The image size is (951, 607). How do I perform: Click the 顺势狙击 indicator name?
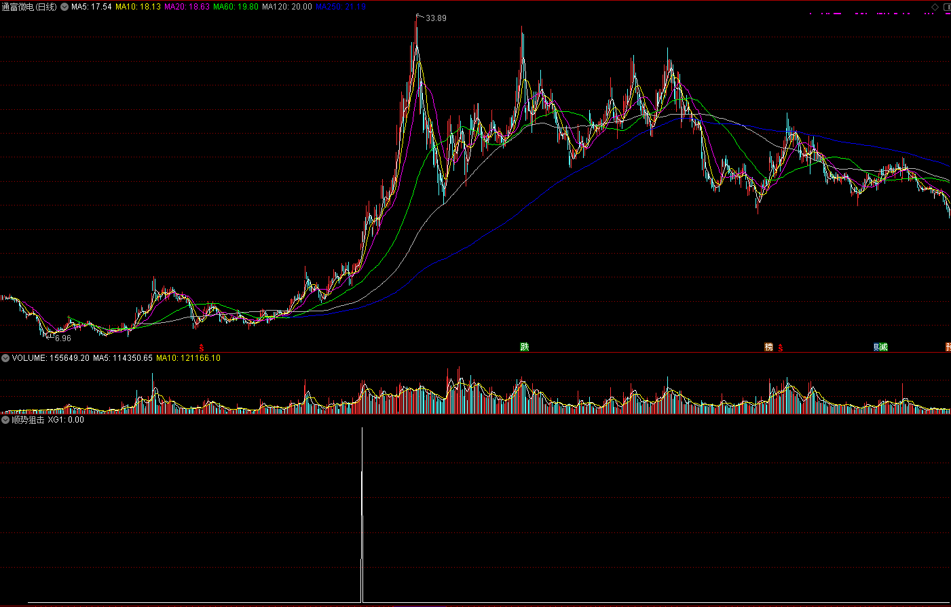(x=28, y=420)
